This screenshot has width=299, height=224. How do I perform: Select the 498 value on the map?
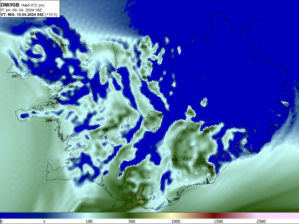105,130
